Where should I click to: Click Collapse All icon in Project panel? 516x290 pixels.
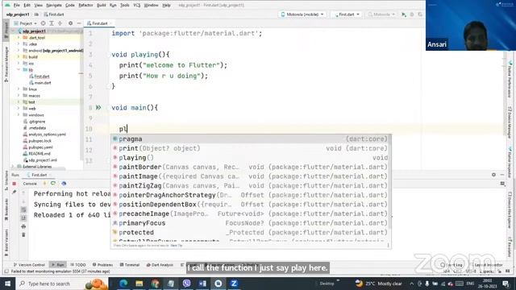(x=60, y=23)
